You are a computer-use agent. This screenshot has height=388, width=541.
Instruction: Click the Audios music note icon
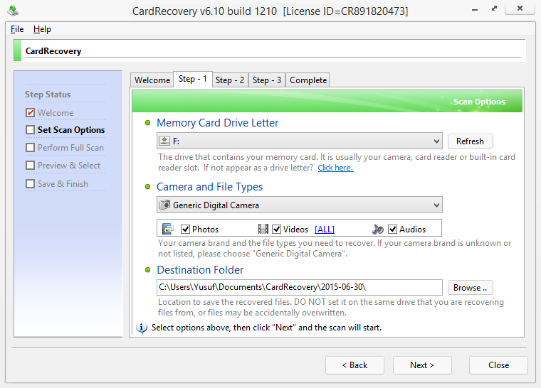coord(378,229)
